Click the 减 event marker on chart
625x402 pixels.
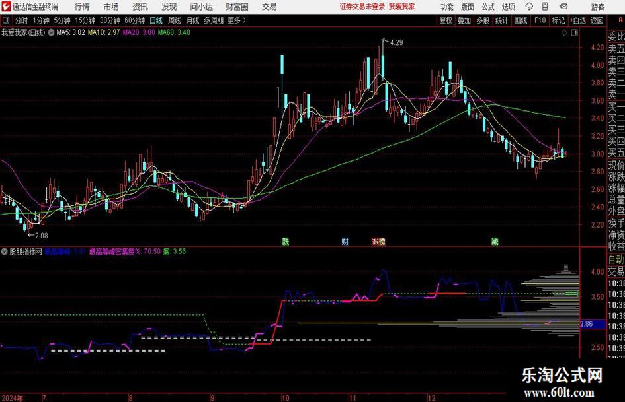click(x=495, y=241)
